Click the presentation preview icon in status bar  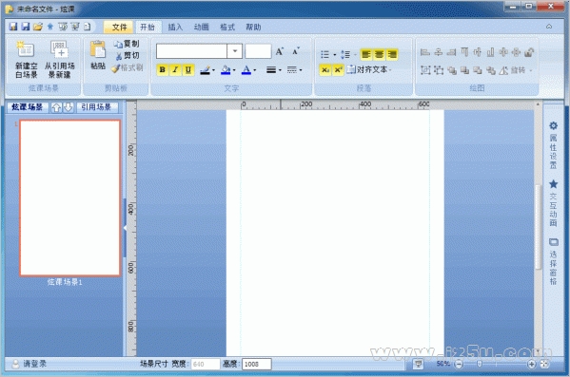[418, 364]
